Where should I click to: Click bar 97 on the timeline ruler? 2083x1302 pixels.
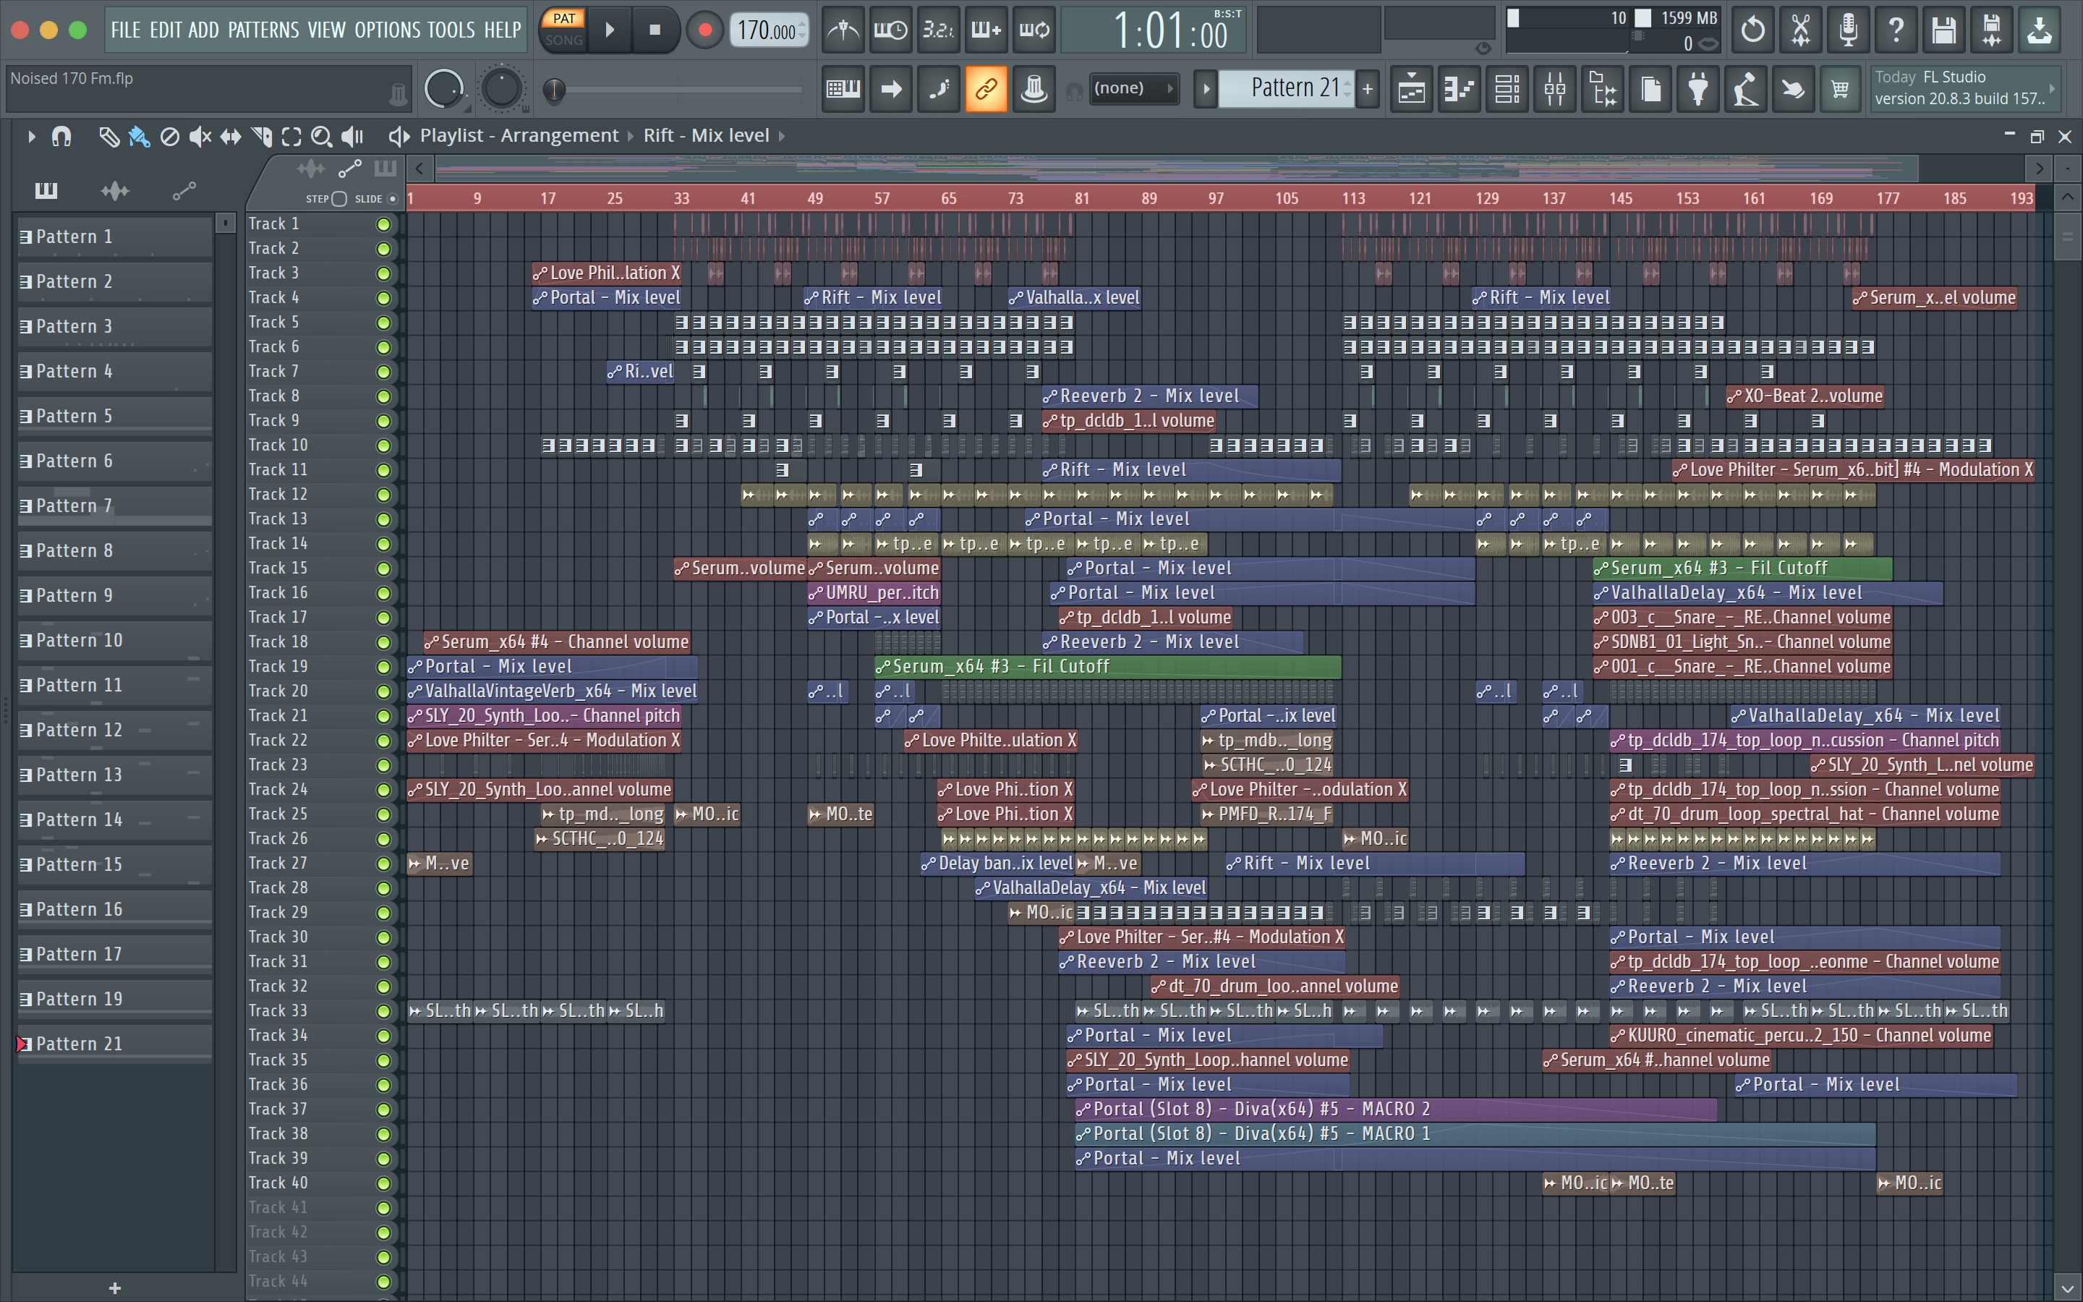click(1215, 199)
